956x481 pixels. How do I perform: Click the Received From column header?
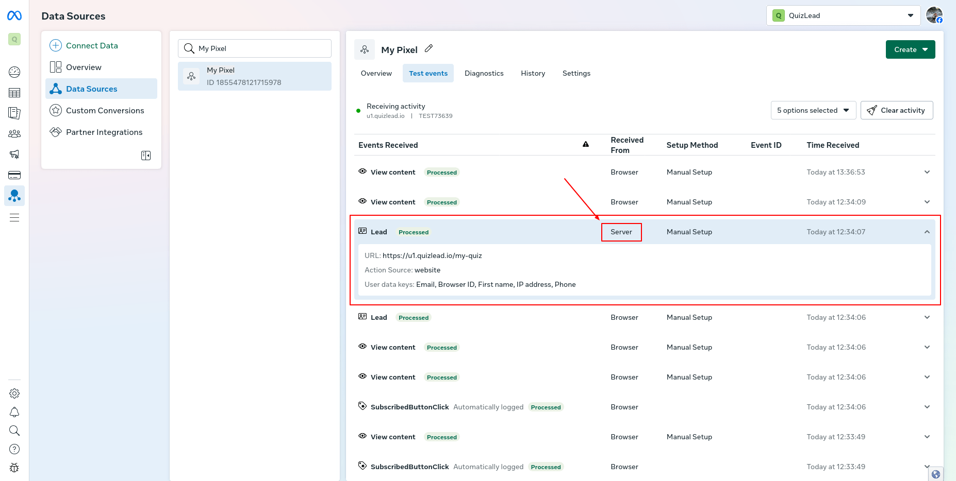coord(627,145)
